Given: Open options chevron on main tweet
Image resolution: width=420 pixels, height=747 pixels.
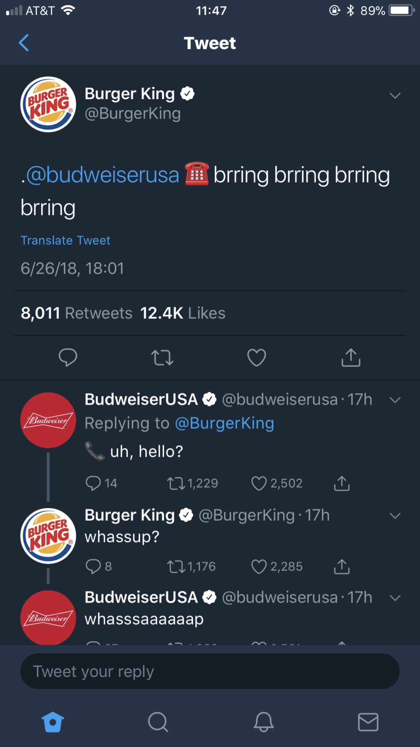Looking at the screenshot, I should pyautogui.click(x=395, y=96).
